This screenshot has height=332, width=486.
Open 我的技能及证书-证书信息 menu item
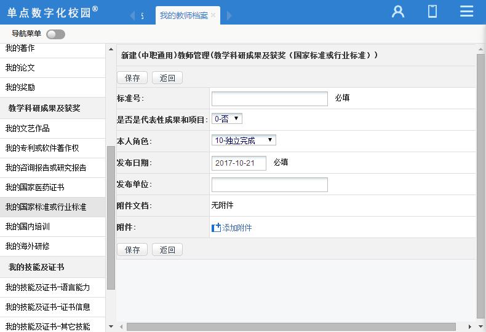tap(53, 307)
